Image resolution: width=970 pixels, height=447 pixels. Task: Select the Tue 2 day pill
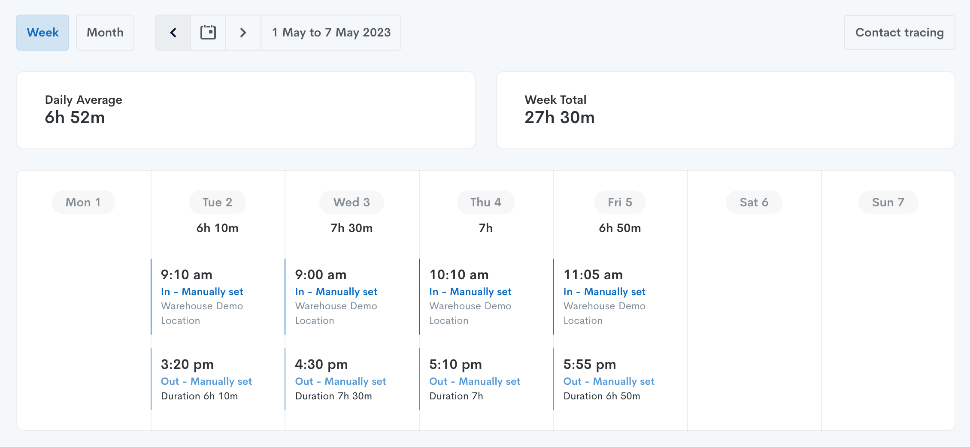217,202
